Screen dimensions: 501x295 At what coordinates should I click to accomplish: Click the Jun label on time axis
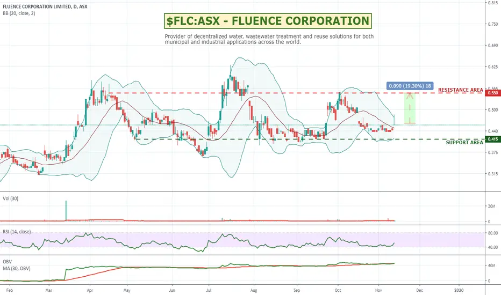[x=172, y=290]
